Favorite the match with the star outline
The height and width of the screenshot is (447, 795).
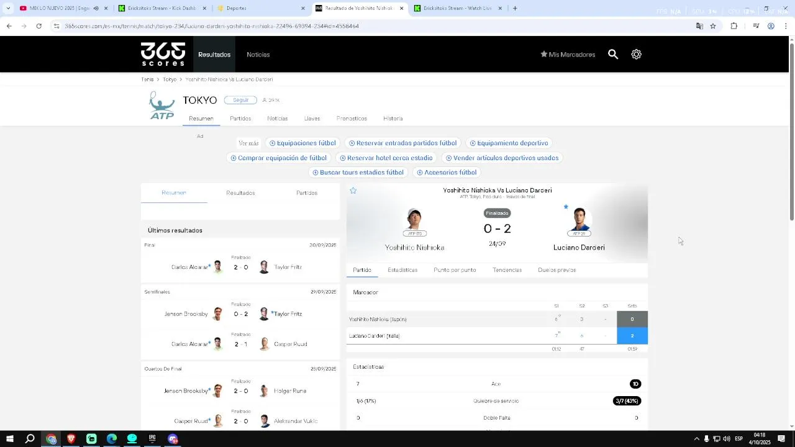[353, 191]
